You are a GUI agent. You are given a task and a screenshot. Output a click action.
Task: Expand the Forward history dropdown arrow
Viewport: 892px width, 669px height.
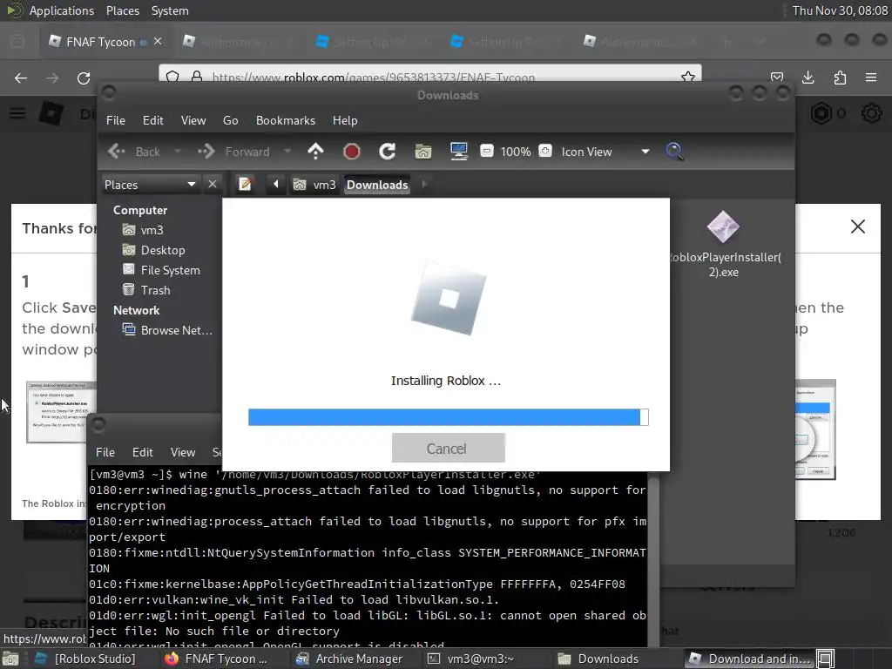(x=287, y=152)
